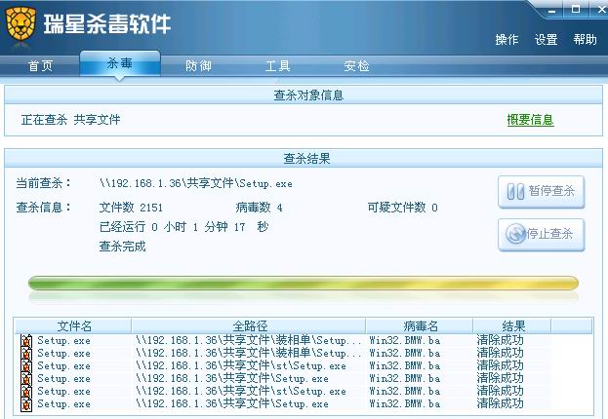This screenshot has width=608, height=419.
Task: Select the 可疑文件数 0 text
Action: [403, 208]
